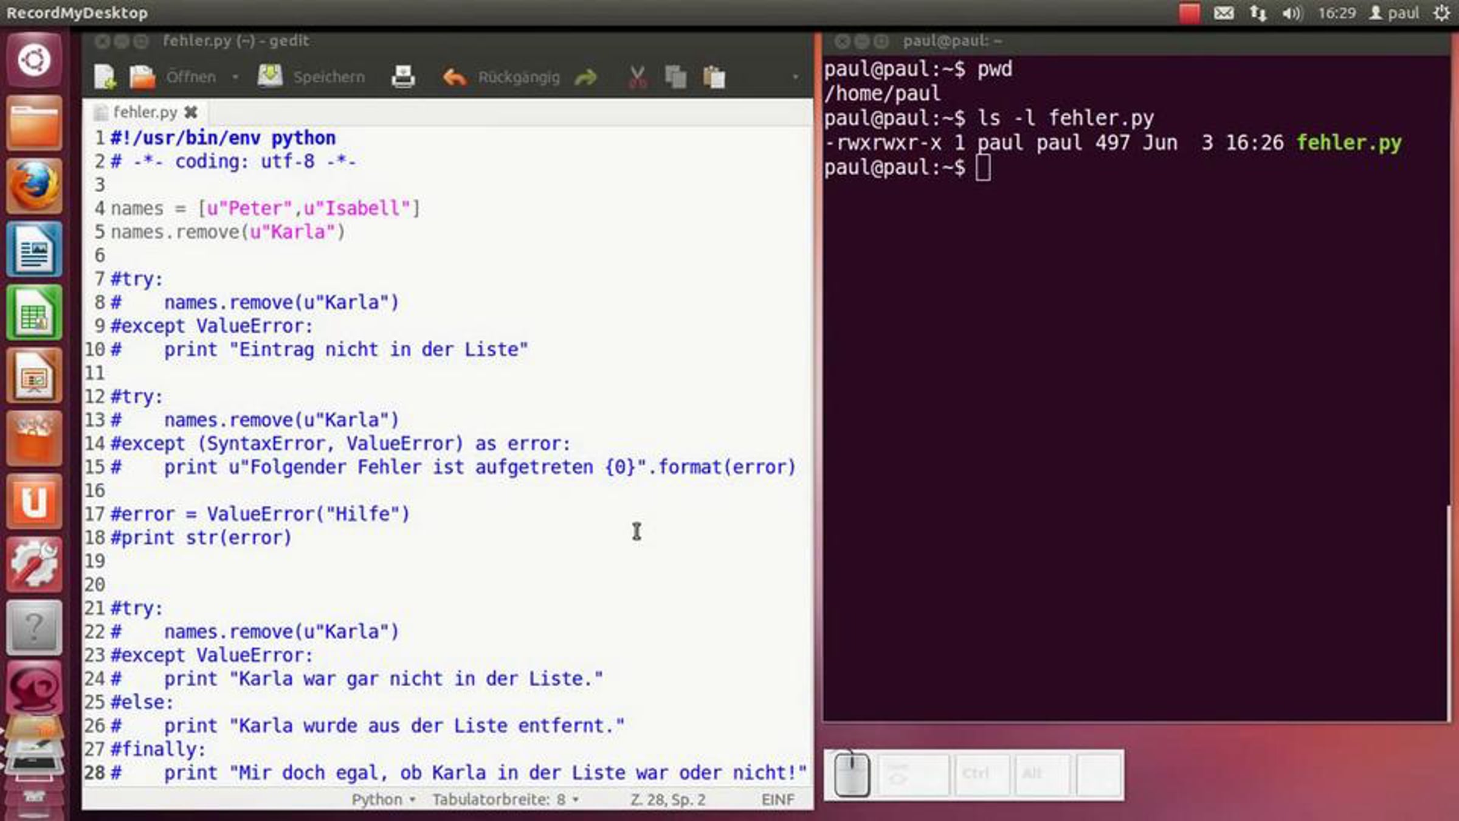This screenshot has width=1459, height=821.
Task: Toggle the EINF insert mode indicator
Action: click(x=778, y=800)
